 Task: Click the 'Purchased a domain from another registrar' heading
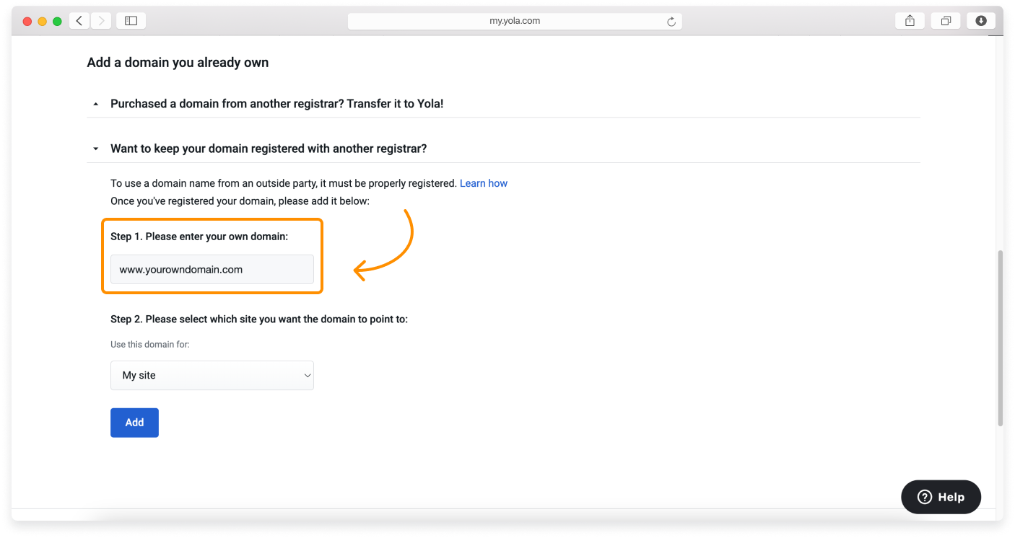click(x=276, y=104)
